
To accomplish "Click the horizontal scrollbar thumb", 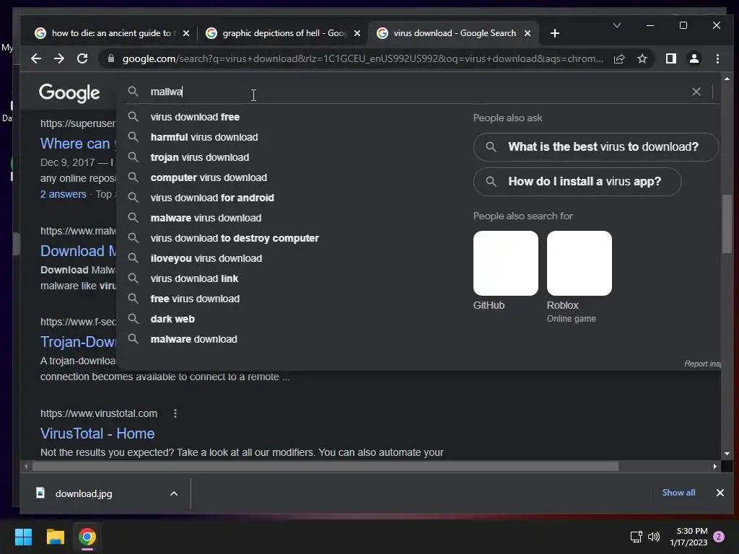I will coord(325,467).
